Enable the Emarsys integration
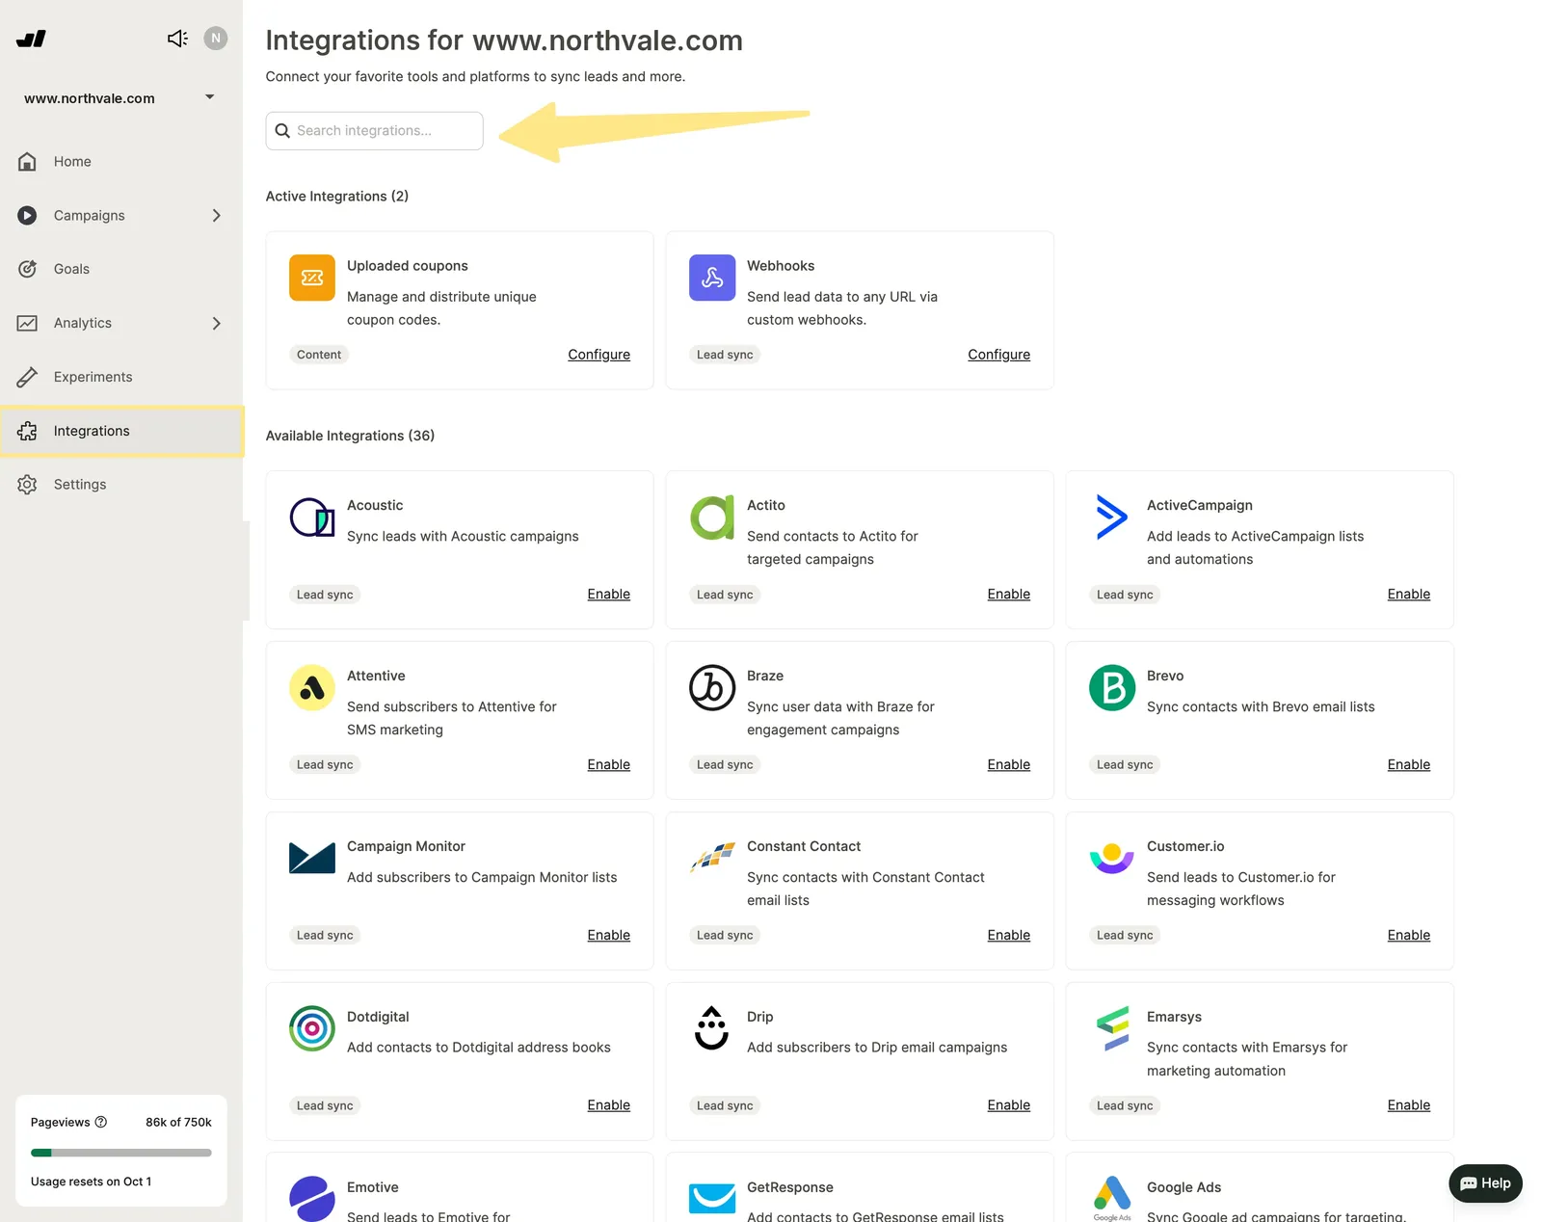The image size is (1542, 1222). point(1408,1105)
